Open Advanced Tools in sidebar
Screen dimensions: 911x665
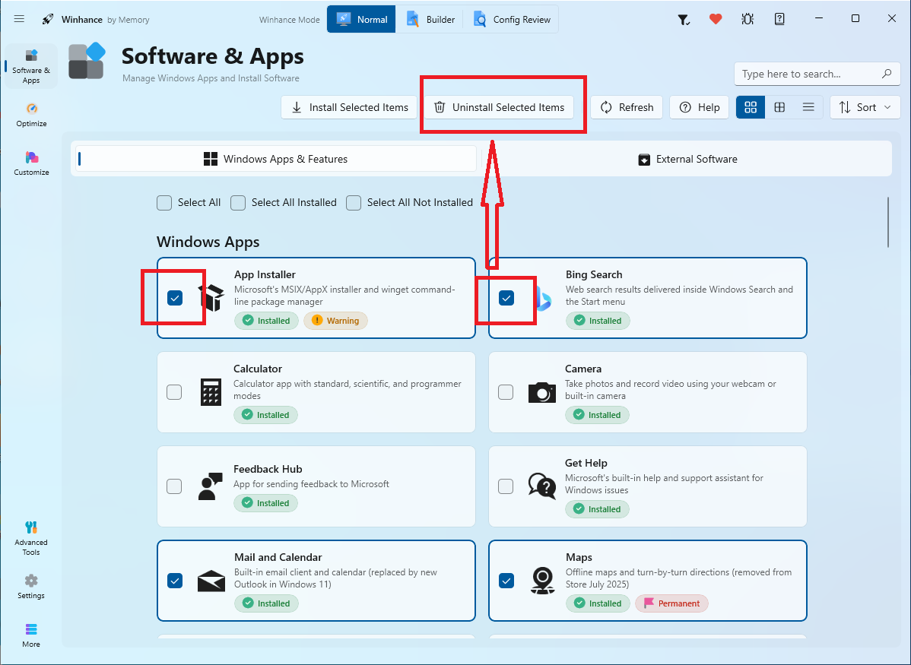[31, 538]
